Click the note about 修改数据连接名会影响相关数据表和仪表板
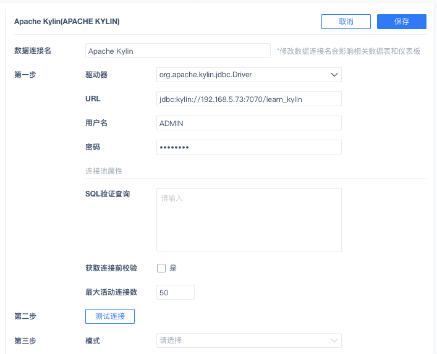This screenshot has height=354, width=437. [x=349, y=51]
